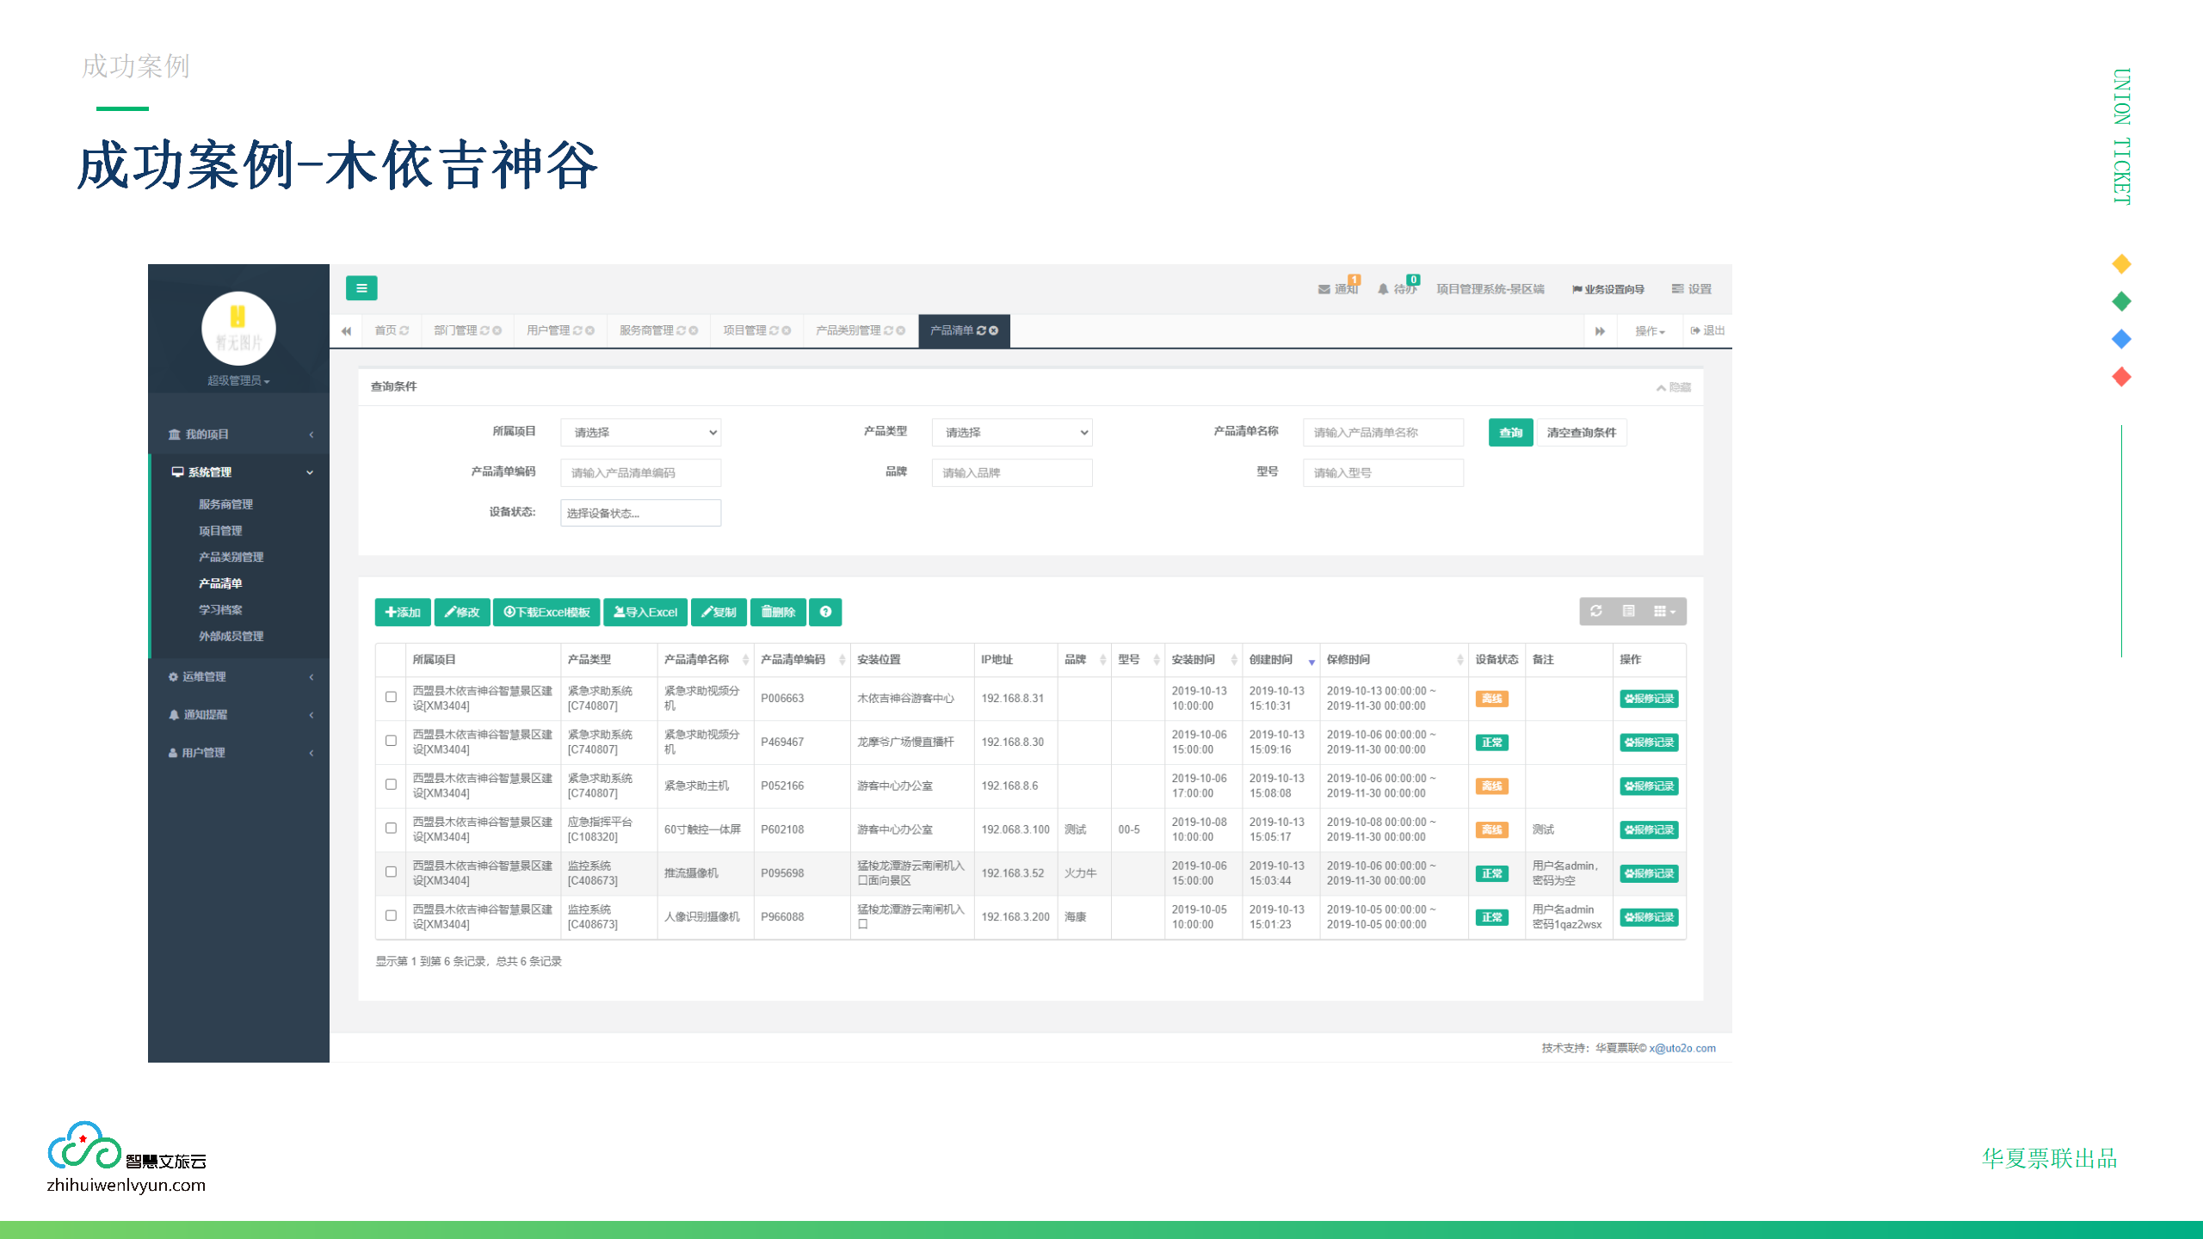Expand 我的项目 sidebar menu
Image resolution: width=2203 pixels, height=1239 pixels.
point(240,435)
